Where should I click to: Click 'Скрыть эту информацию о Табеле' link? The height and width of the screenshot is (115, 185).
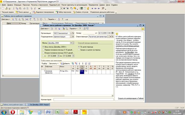point(131,98)
